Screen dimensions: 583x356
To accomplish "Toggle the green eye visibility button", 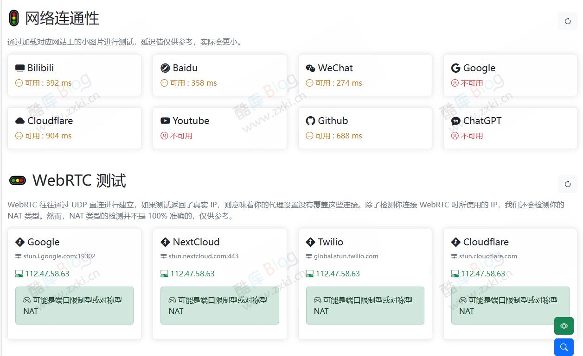I will tap(564, 326).
